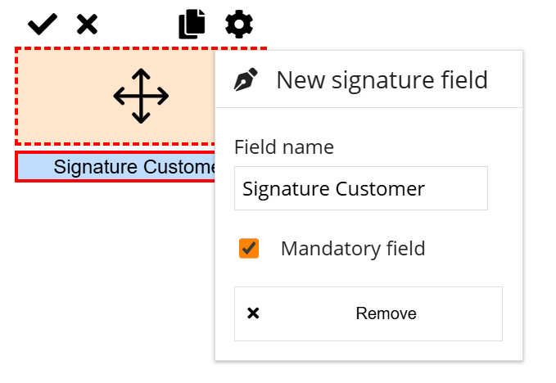Cancel with the toolbar X icon
The height and width of the screenshot is (383, 556).
(x=87, y=25)
